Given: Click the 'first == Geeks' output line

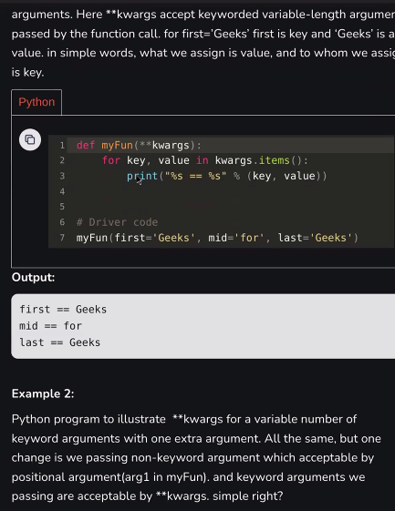Looking at the screenshot, I should (x=63, y=310).
